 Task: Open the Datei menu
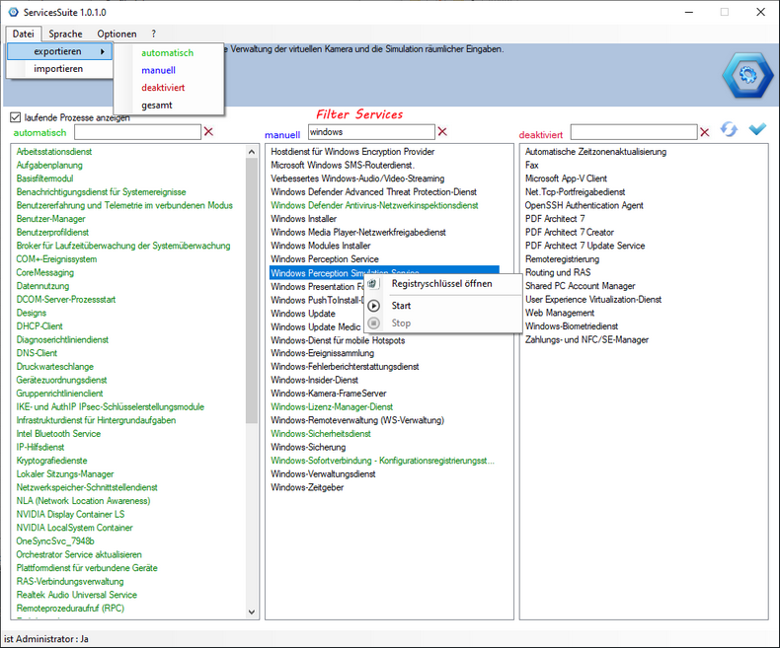(24, 34)
